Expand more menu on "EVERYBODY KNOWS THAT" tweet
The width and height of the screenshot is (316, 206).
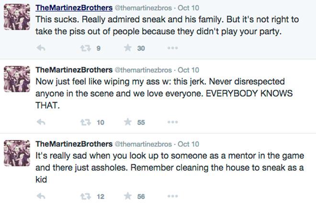pos(173,122)
